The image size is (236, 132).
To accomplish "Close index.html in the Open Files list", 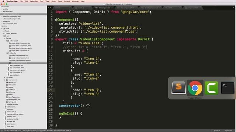I will click(2, 21).
